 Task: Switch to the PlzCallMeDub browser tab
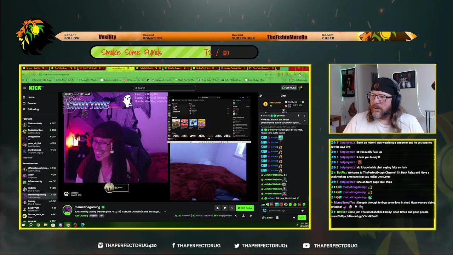pos(148,68)
